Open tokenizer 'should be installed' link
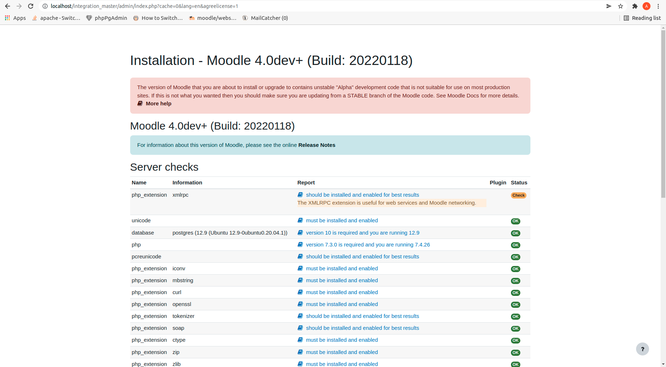666x367 pixels. [362, 316]
